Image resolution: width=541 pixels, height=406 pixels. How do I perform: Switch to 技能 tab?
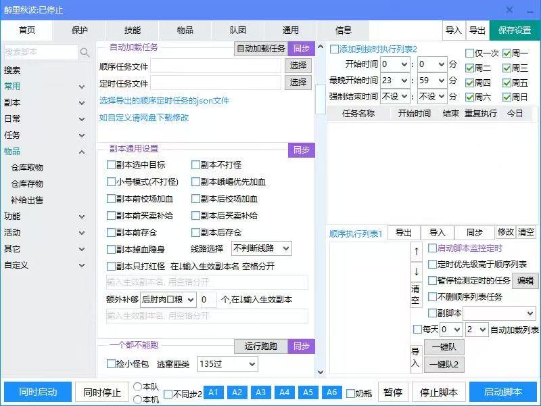click(x=132, y=30)
